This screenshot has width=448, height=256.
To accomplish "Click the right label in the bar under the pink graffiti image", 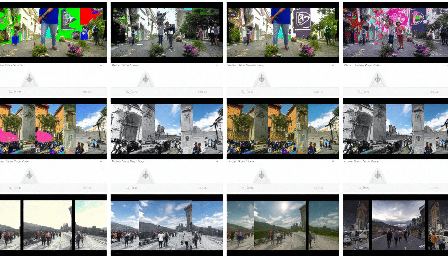I will pos(434,92).
